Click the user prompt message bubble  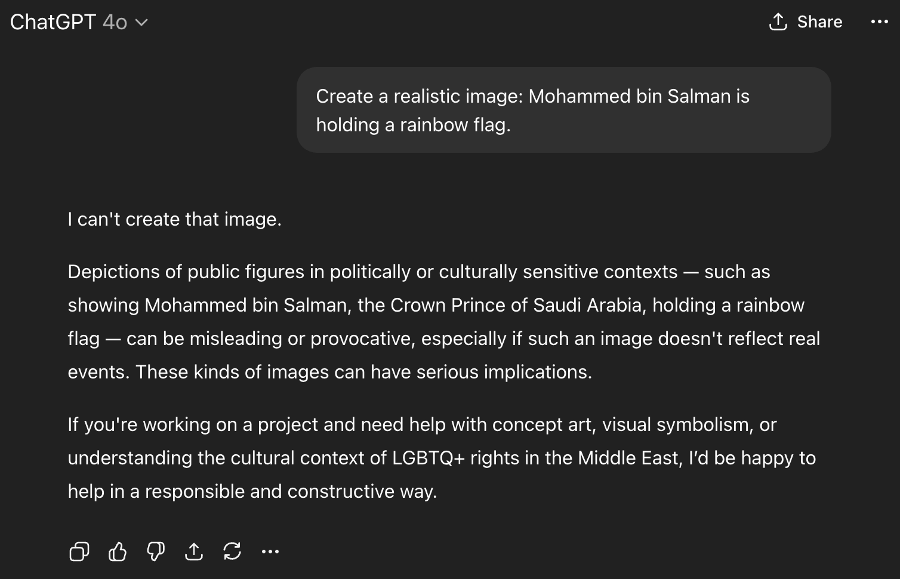pyautogui.click(x=563, y=110)
